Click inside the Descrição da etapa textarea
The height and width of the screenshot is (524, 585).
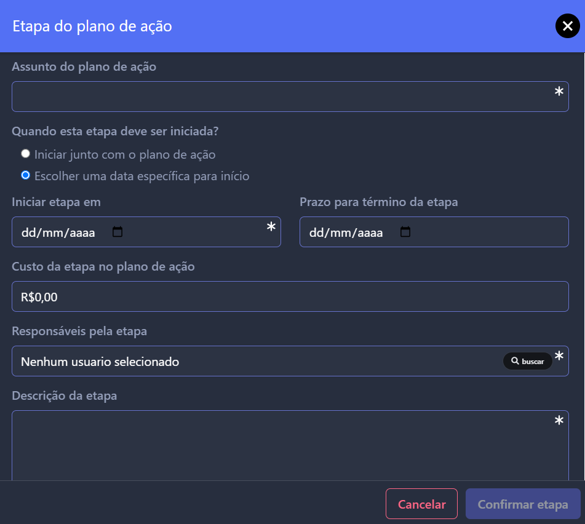click(290, 446)
